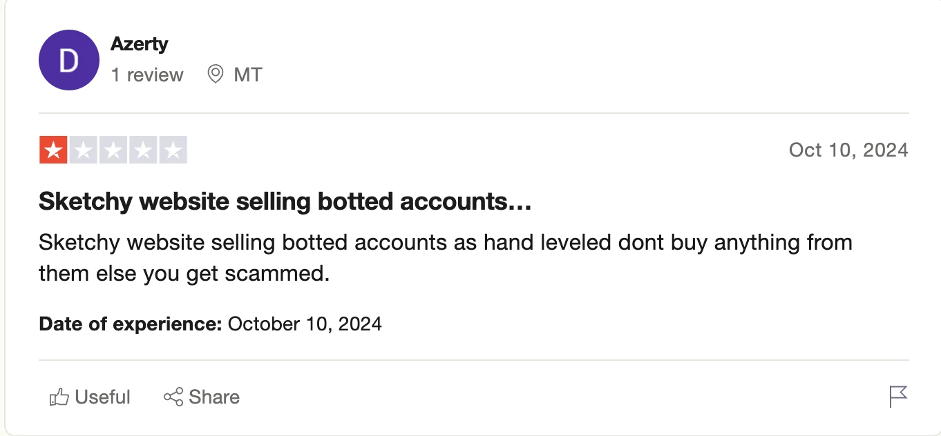Click the thumbs-up icon
Screen dimensions: 941x436
59,397
